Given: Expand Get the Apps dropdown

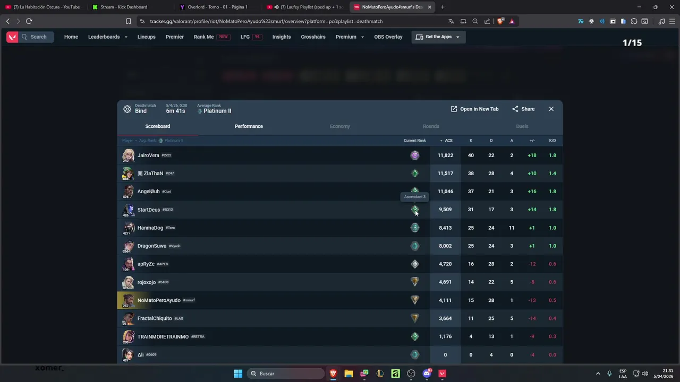Looking at the screenshot, I should click(x=438, y=37).
